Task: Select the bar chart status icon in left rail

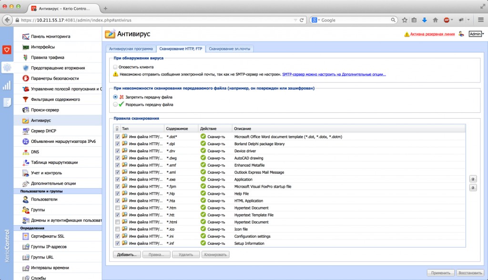Action: pos(7,85)
